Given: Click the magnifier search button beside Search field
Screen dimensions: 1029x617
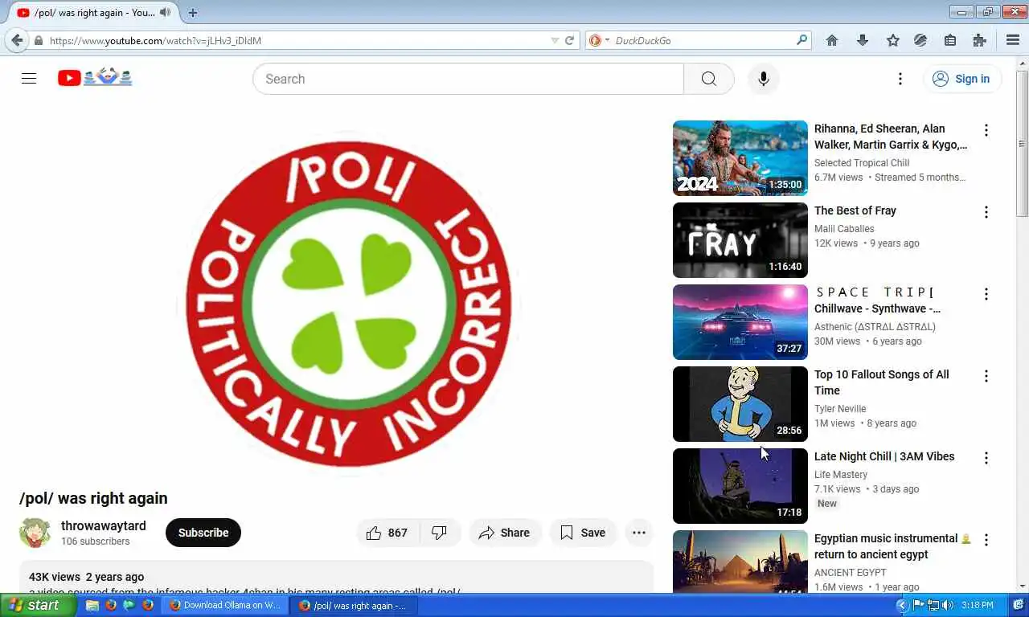Looking at the screenshot, I should (x=708, y=79).
